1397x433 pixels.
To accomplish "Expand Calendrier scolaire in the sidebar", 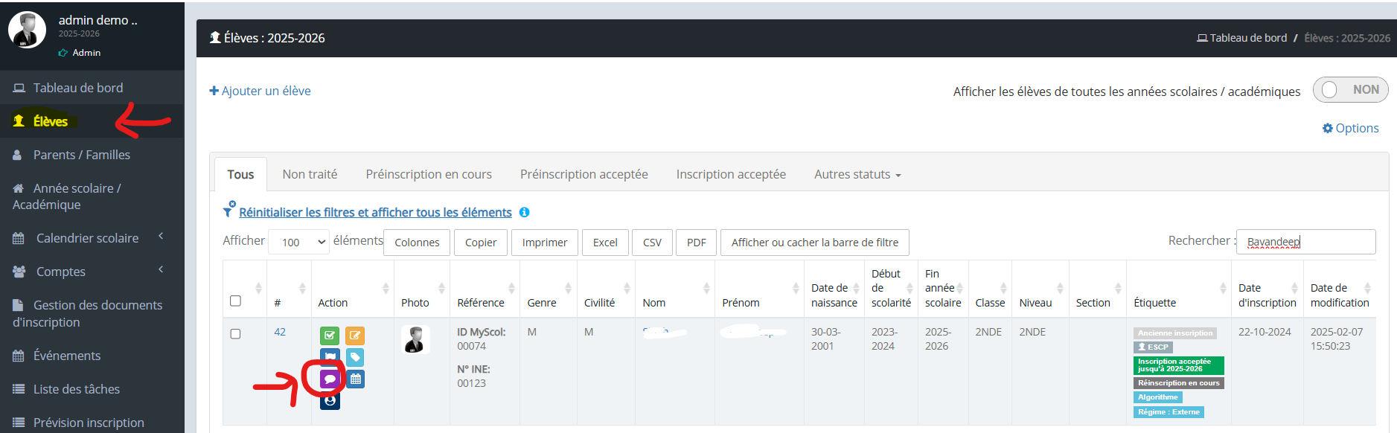I will click(87, 238).
